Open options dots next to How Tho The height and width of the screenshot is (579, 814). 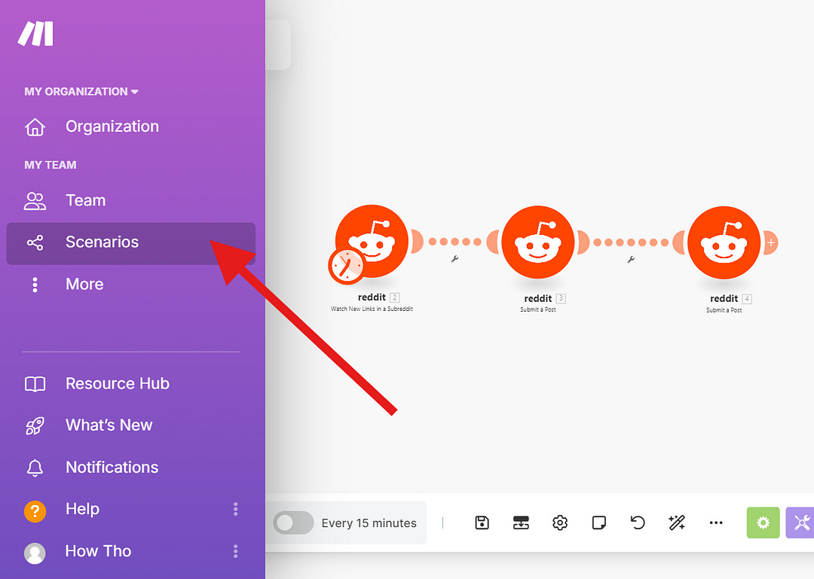pyautogui.click(x=236, y=551)
